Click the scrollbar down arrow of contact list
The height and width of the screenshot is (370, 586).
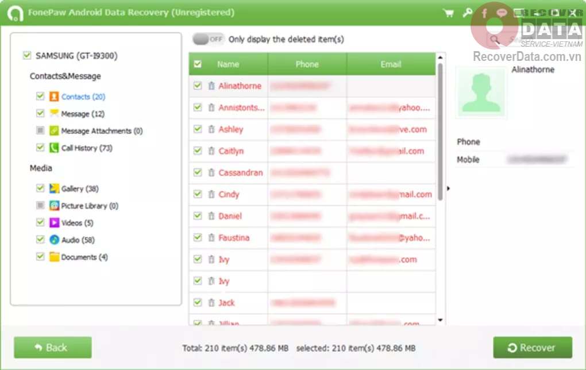click(440, 320)
